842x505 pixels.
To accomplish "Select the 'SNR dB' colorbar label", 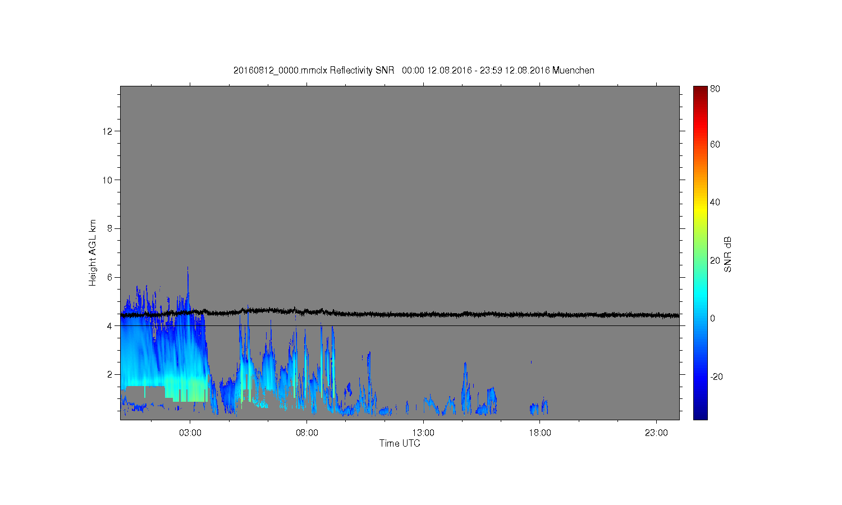I will pyautogui.click(x=728, y=254).
